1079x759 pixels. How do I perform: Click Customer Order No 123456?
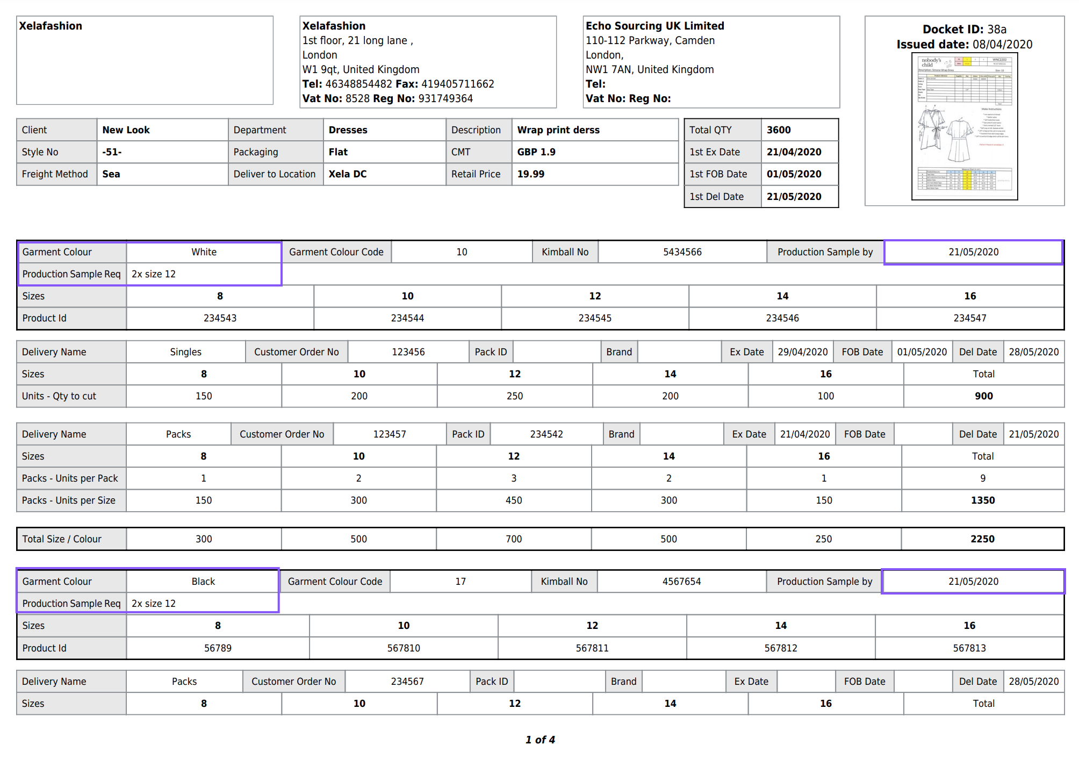(408, 352)
